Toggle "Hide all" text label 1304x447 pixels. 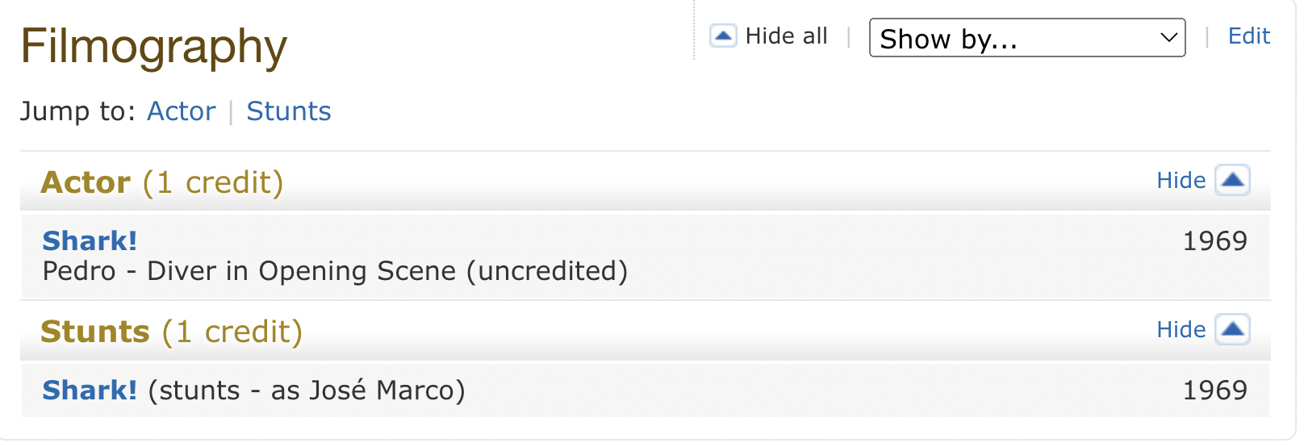click(786, 36)
